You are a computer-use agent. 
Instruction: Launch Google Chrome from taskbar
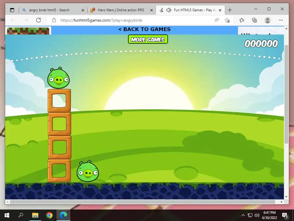(x=49, y=215)
